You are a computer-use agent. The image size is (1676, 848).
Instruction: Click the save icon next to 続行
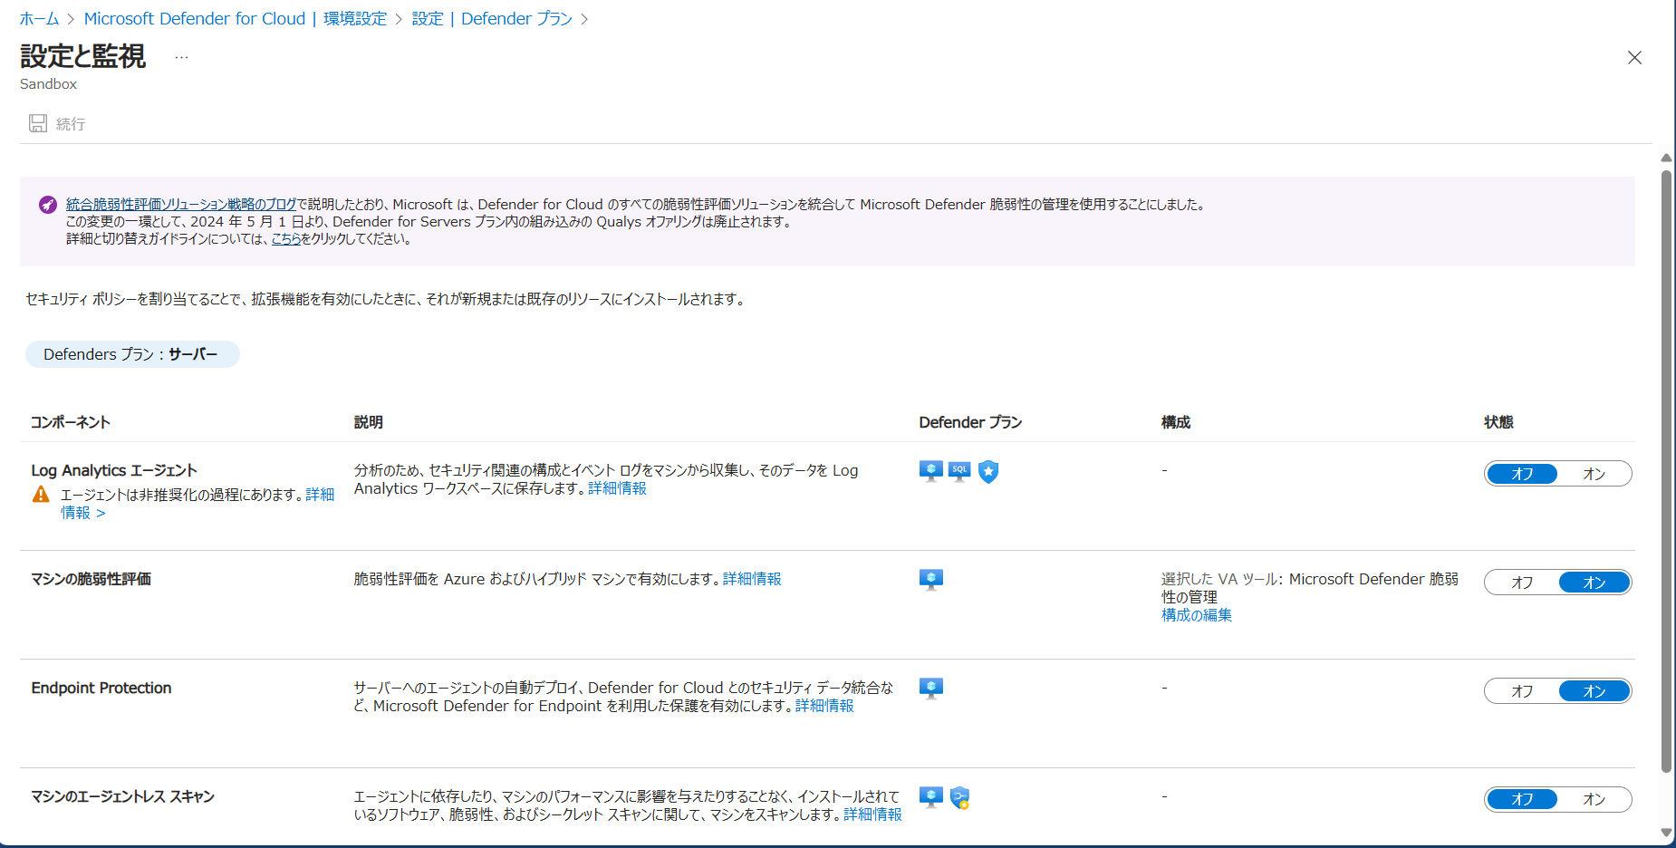[x=38, y=123]
